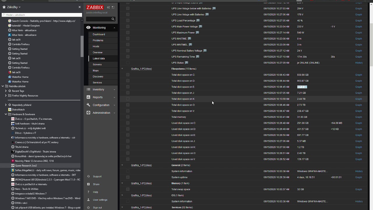Collapse the Filesystems (15 Items) group

[122, 69]
